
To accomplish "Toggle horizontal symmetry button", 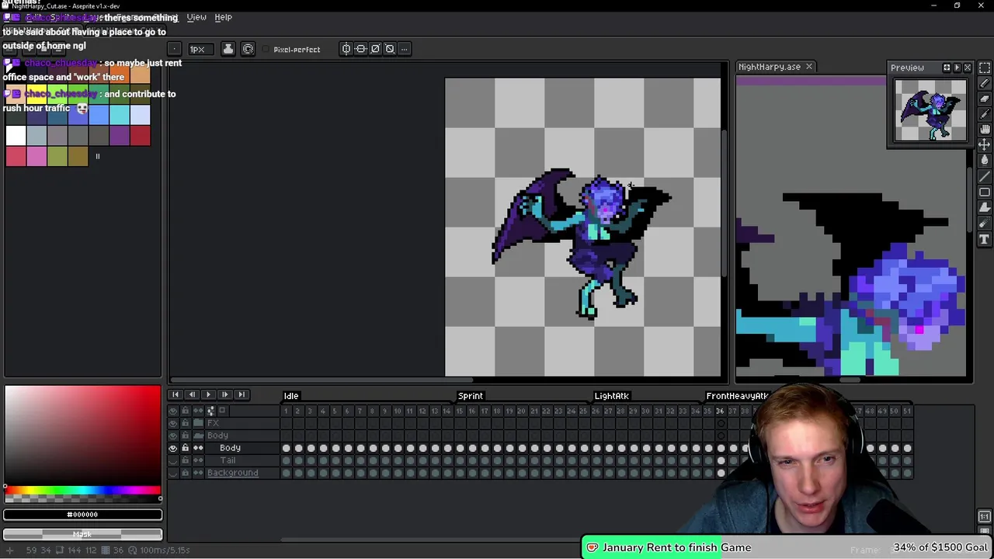I will [346, 49].
